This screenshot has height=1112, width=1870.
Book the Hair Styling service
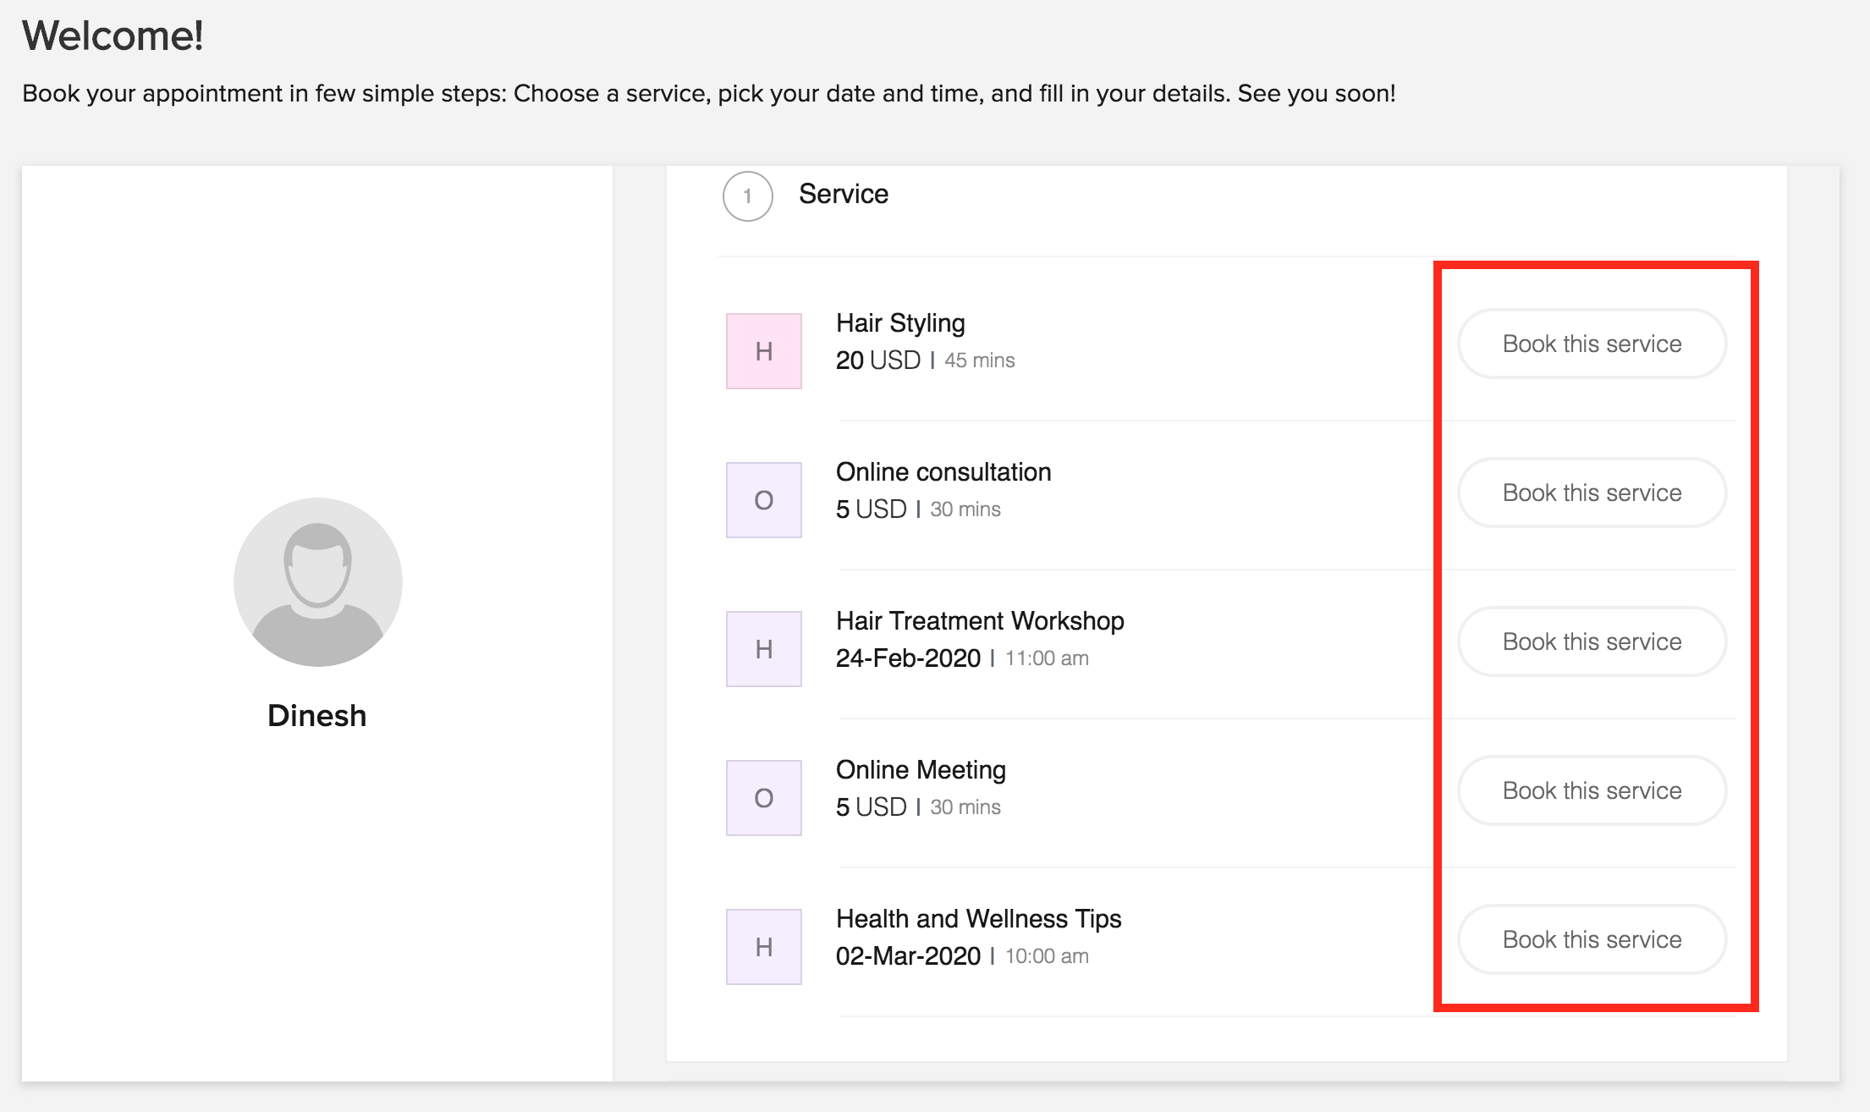(x=1591, y=344)
